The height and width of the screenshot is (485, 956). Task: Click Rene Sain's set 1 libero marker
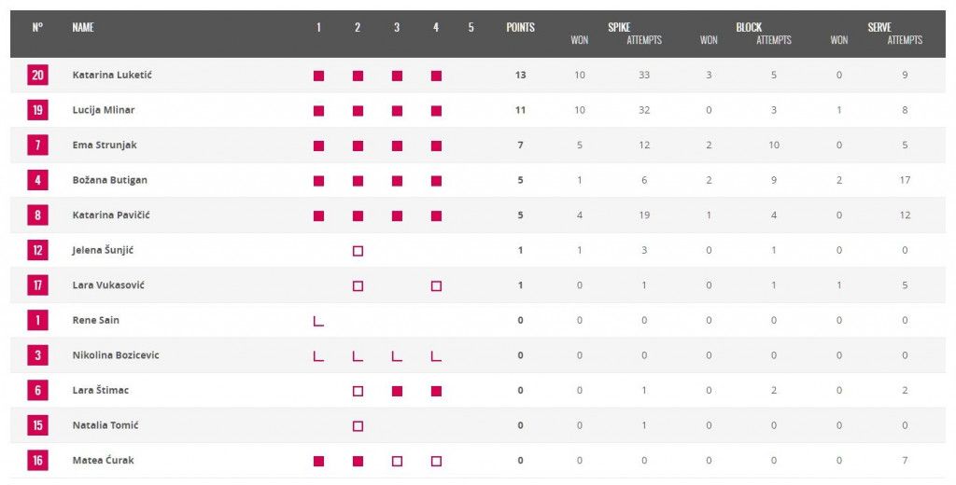[x=318, y=321]
